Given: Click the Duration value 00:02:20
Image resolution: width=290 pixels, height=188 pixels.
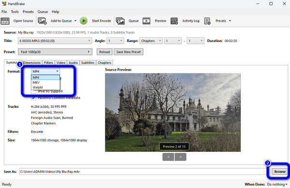Looking at the screenshot, I should [x=231, y=41].
